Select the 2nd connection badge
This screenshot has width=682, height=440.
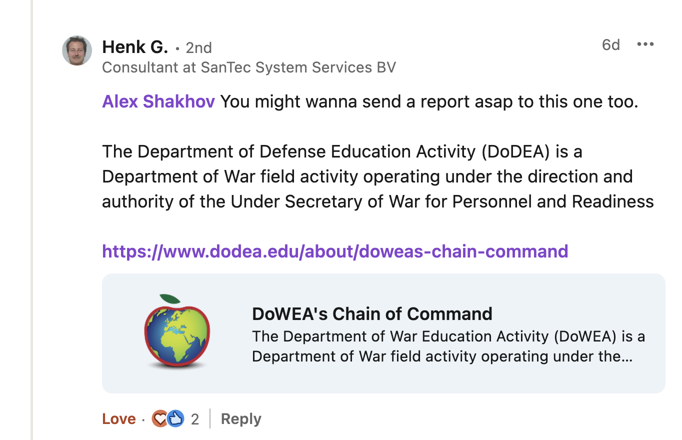(x=198, y=47)
